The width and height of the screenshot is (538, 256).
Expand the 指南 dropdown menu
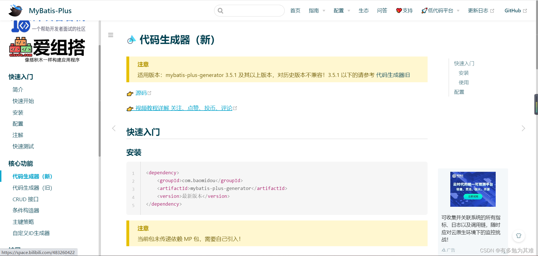pyautogui.click(x=317, y=11)
